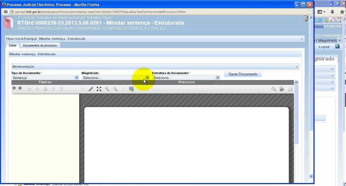346x186 pixels.
Task: Click the move topic down arrow
Action: (61, 89)
